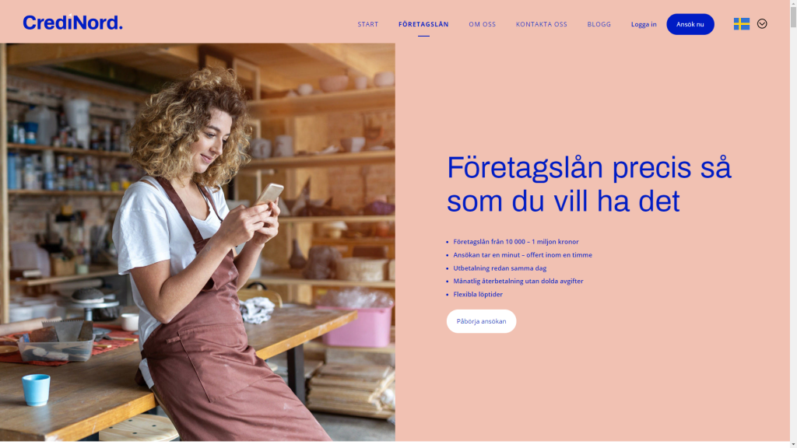Click the Logga in link
797x448 pixels.
644,24
